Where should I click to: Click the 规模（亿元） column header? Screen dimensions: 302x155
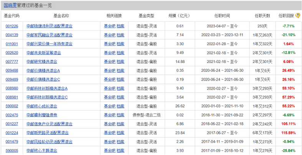pyautogui.click(x=179, y=16)
